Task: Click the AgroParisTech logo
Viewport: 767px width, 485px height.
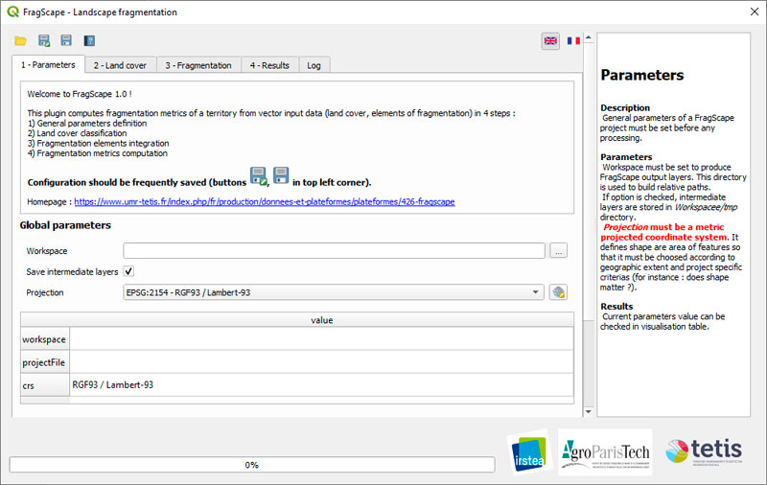Action: tap(605, 452)
